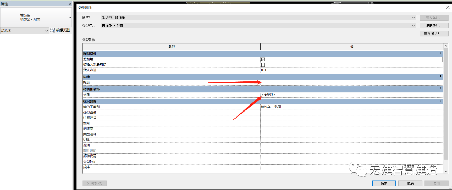Collapse the 材质和装饰 group chevron
Viewport: 452px width, 190px height.
(440, 89)
